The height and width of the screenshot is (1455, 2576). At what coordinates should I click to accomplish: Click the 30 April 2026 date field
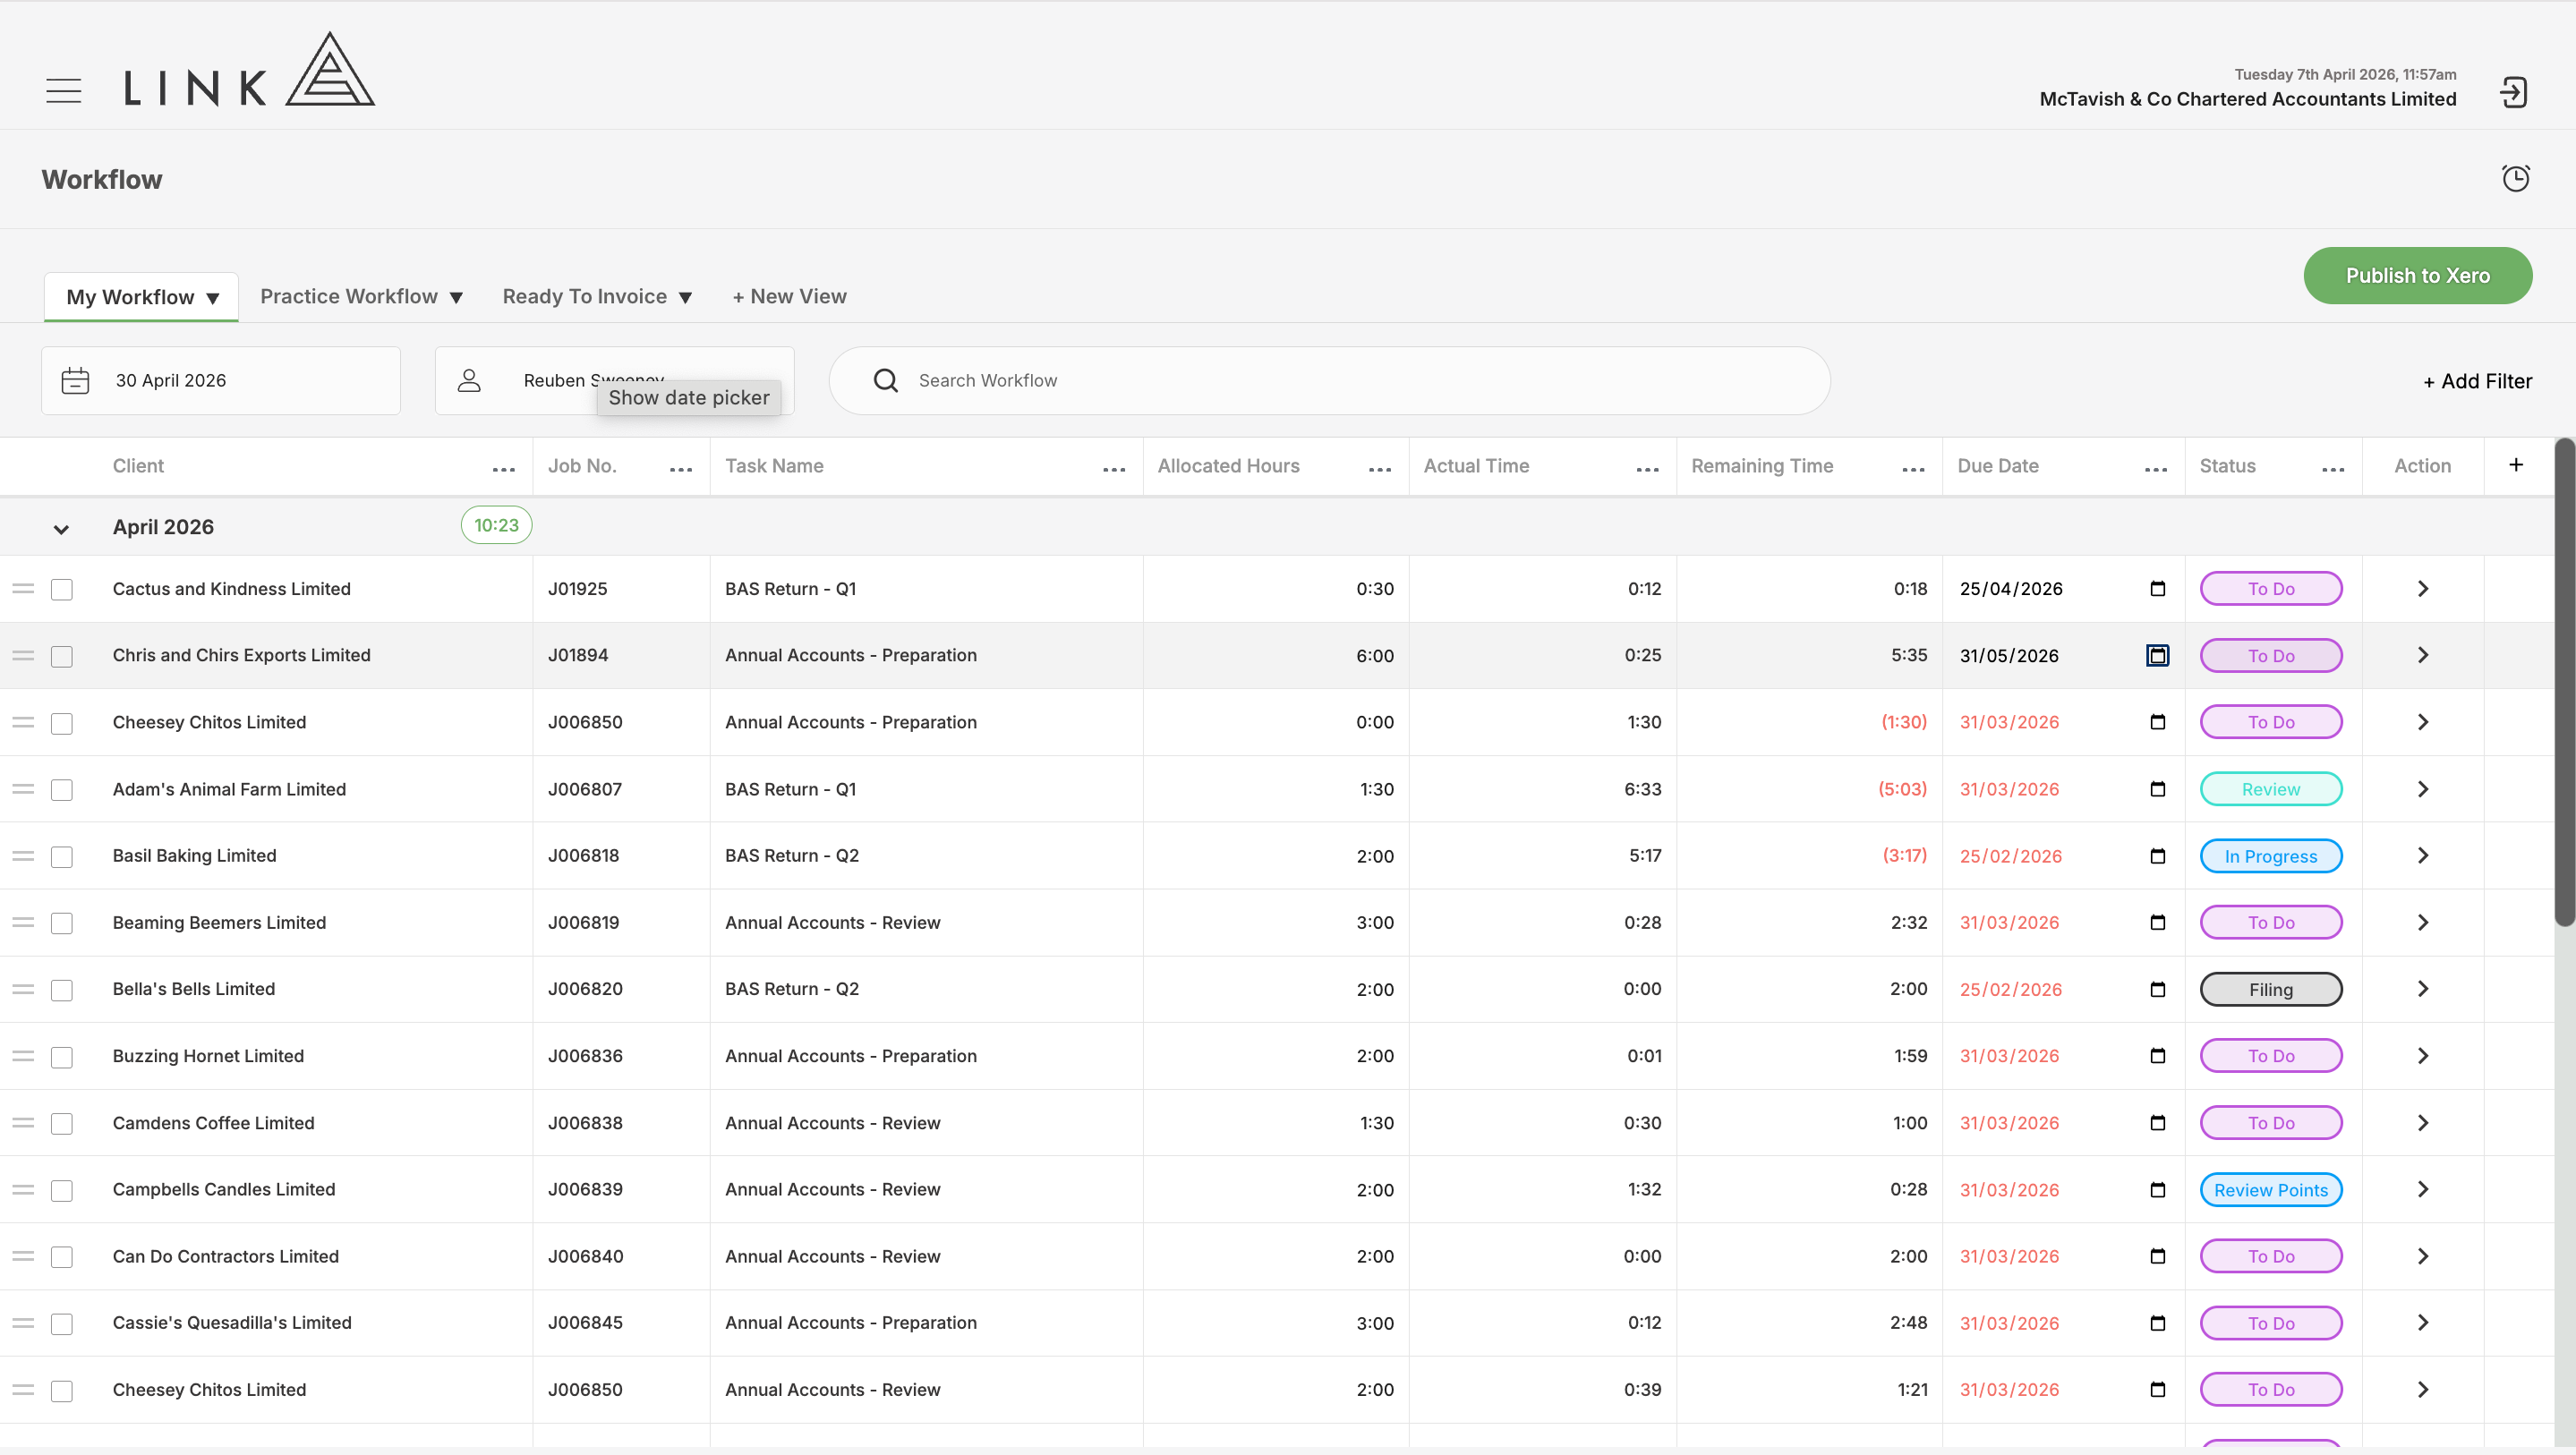click(x=221, y=381)
